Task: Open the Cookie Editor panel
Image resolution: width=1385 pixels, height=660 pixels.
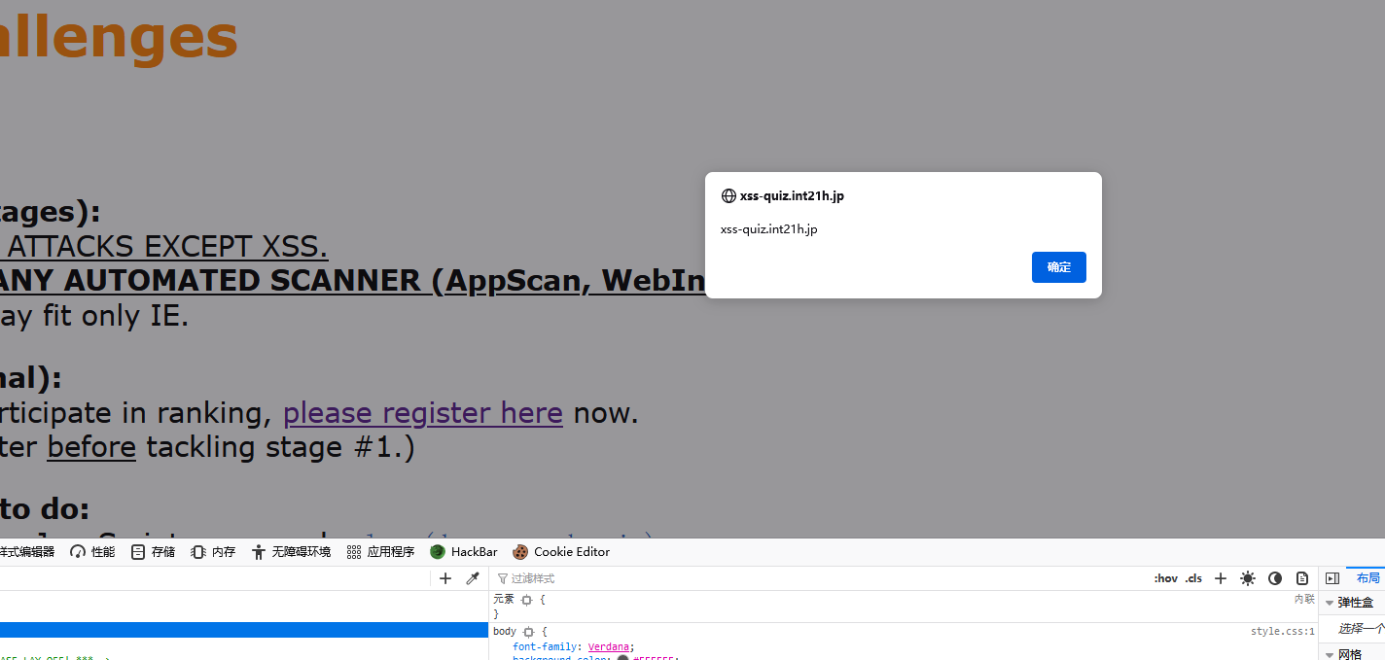Action: click(561, 551)
